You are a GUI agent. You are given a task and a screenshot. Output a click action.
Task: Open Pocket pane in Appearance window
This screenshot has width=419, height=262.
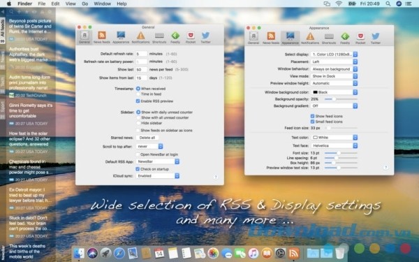click(x=360, y=38)
